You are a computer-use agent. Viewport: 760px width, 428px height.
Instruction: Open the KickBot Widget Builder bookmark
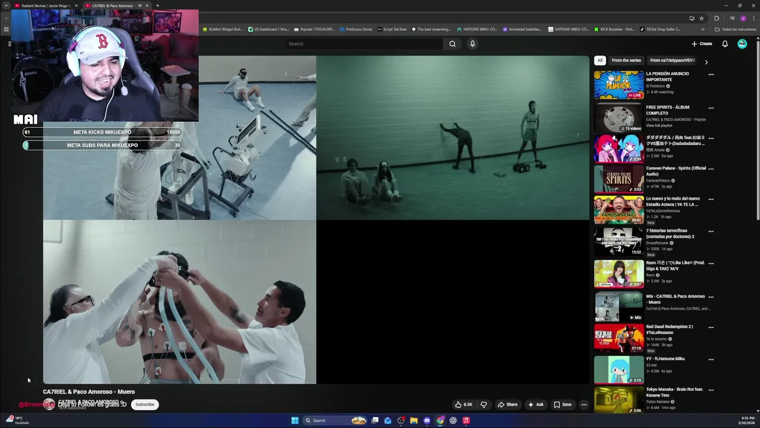tap(223, 29)
